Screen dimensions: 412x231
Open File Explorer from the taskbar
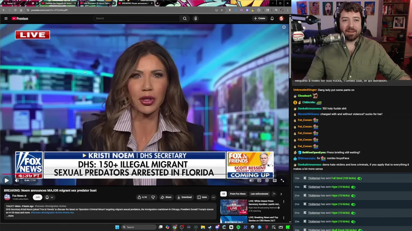[x=203, y=227]
